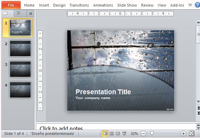This screenshot has height=138, width=200.
Task: Open the View ribbon tab
Action: [x=162, y=5]
